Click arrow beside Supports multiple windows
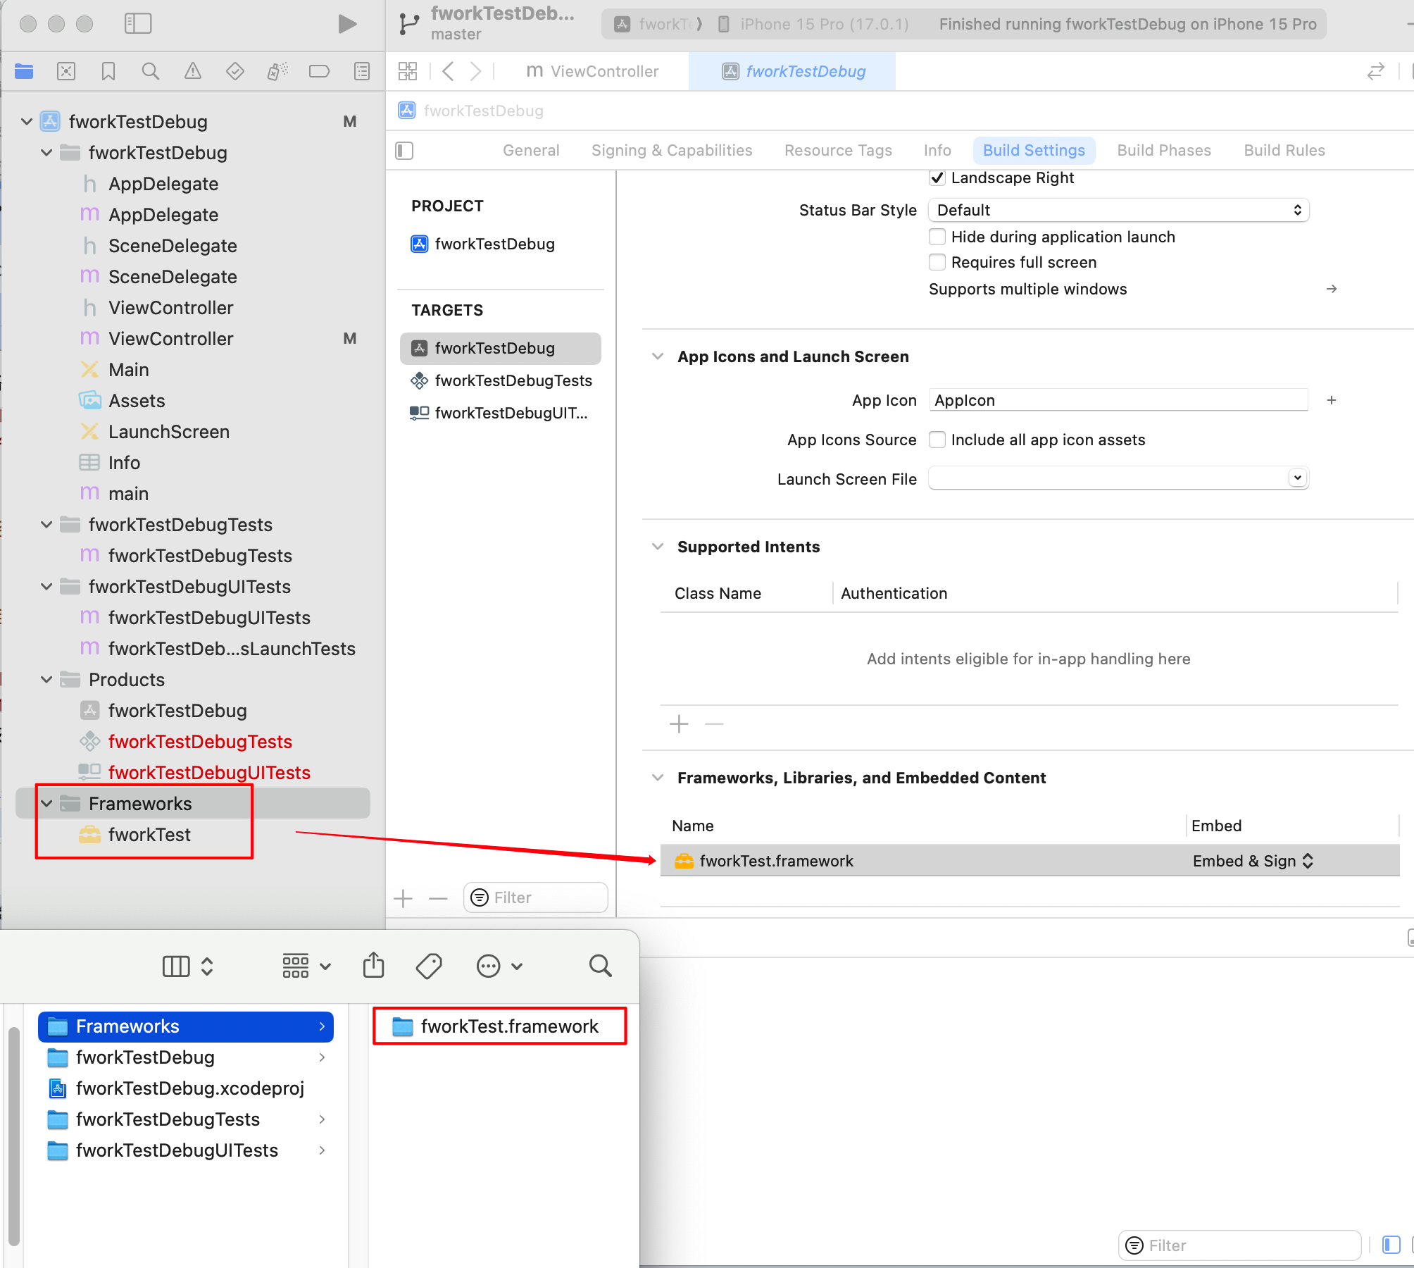 (x=1332, y=289)
